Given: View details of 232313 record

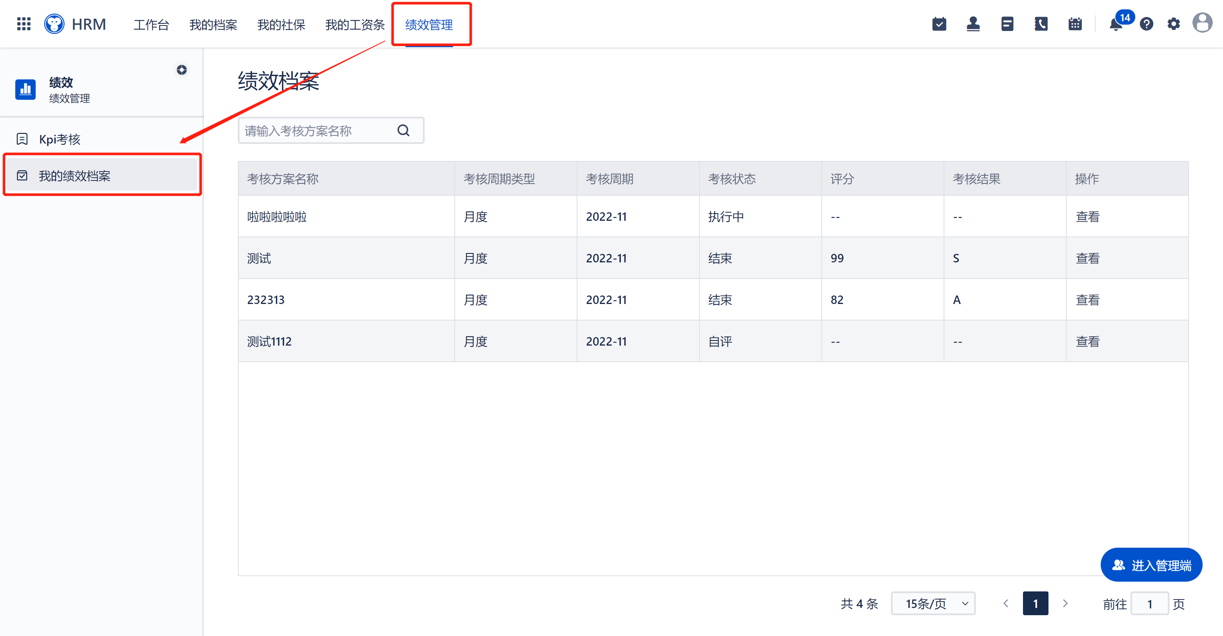Looking at the screenshot, I should (1087, 299).
